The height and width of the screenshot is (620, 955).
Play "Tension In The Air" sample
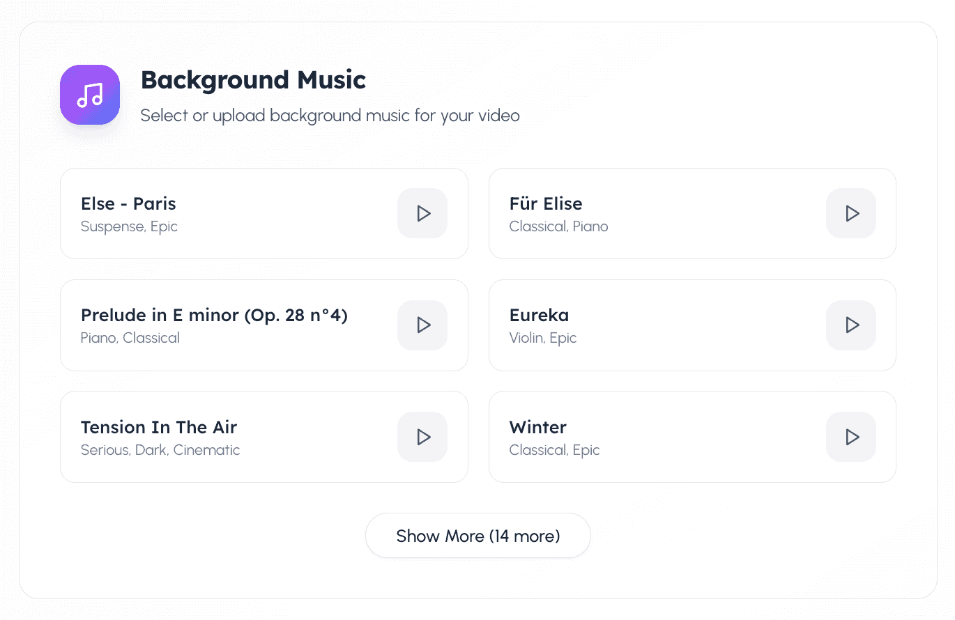point(422,437)
